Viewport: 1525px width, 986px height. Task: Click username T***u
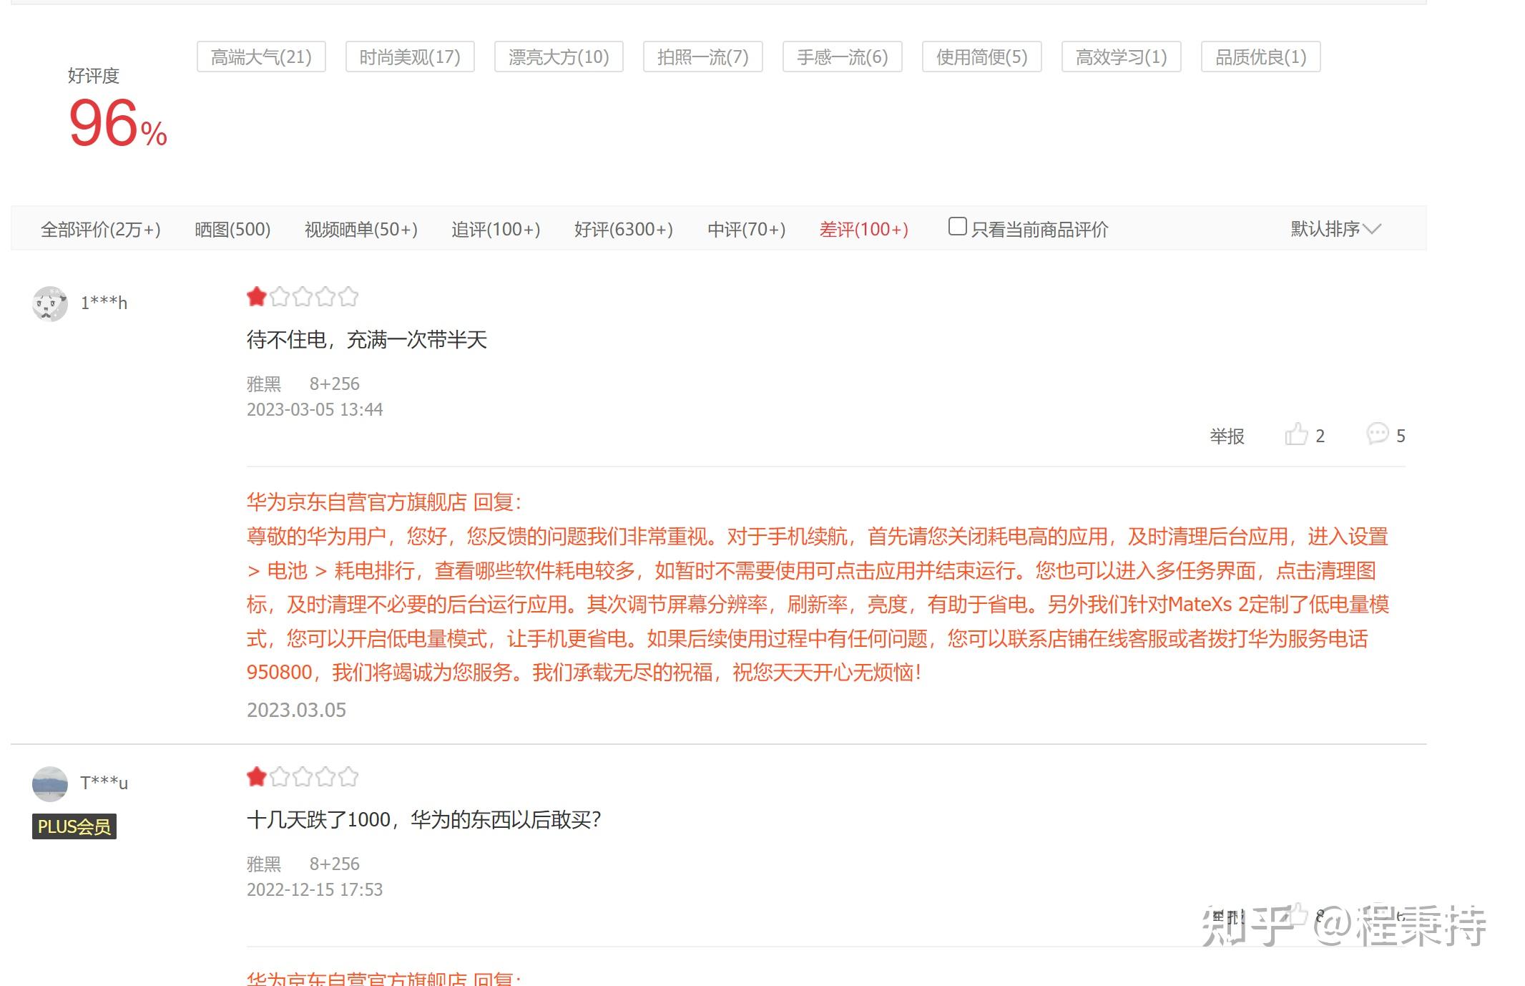point(104,783)
